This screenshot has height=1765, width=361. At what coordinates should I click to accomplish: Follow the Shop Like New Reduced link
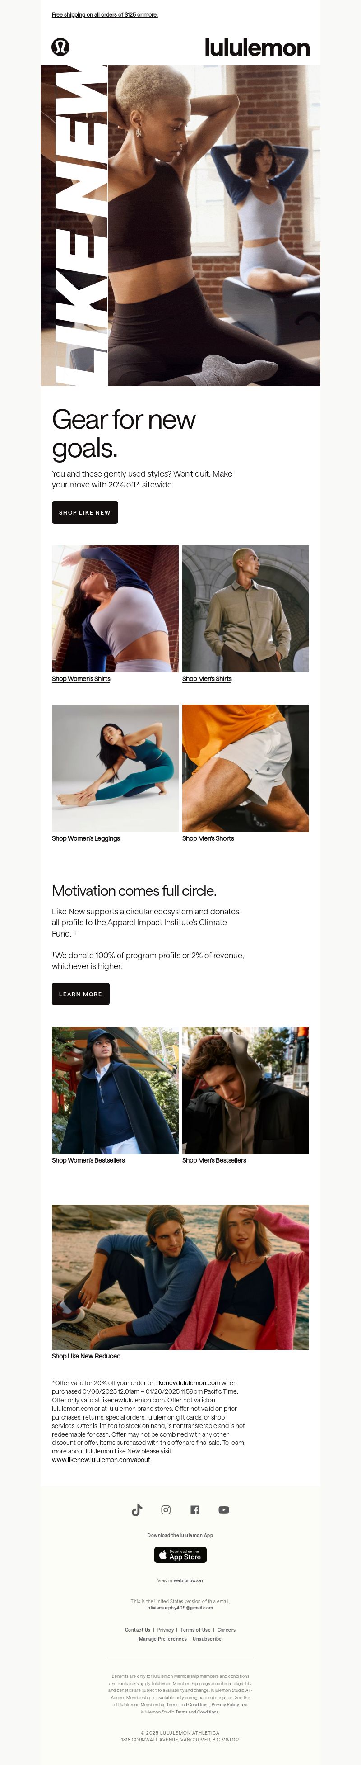tap(86, 1356)
